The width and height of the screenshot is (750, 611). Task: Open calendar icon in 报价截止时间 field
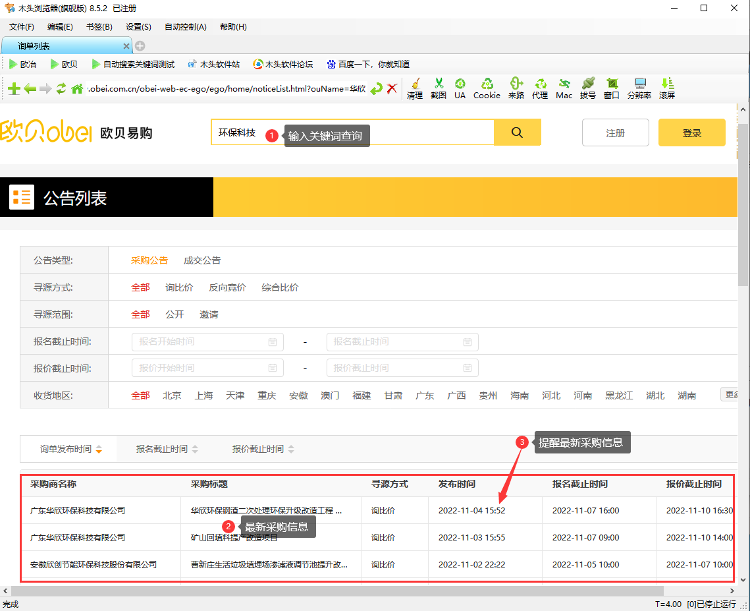[468, 368]
